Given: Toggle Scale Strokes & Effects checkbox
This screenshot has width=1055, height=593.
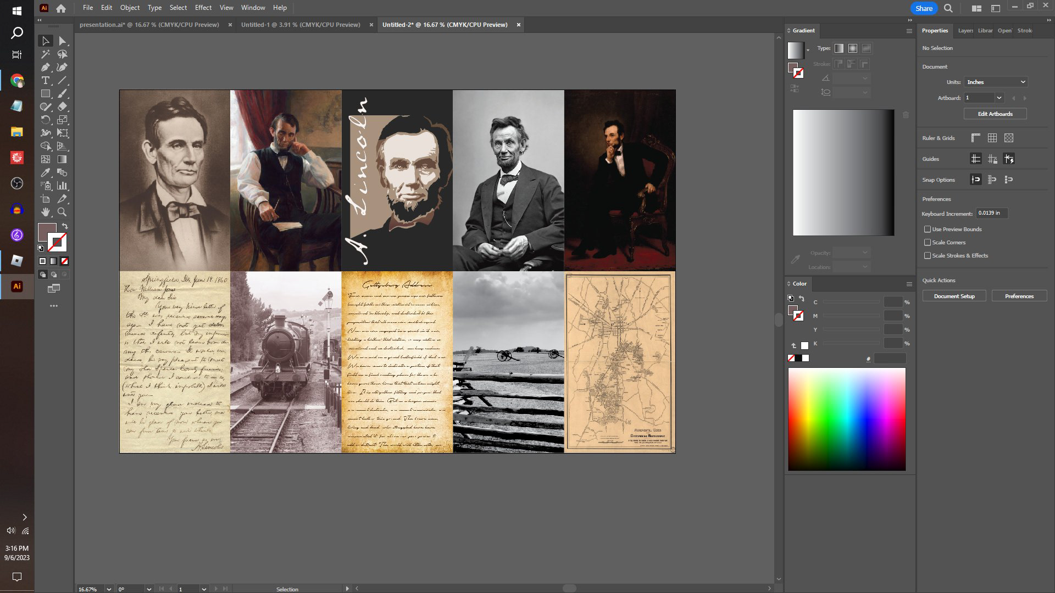Looking at the screenshot, I should tap(928, 255).
